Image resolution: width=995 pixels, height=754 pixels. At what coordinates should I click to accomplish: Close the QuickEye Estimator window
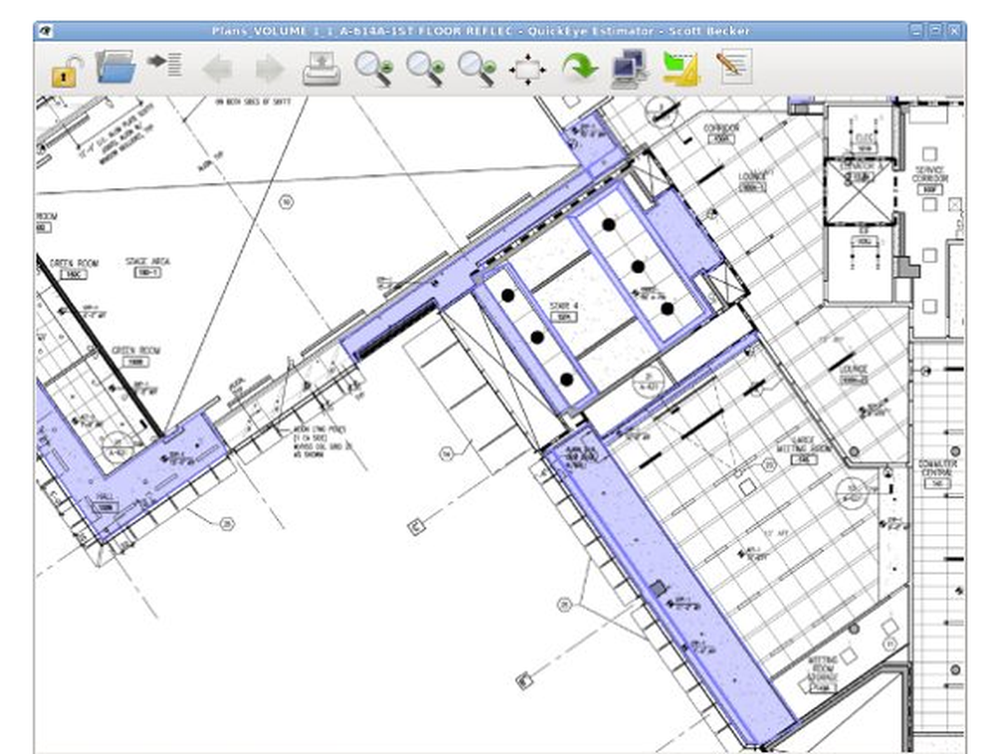pos(954,31)
